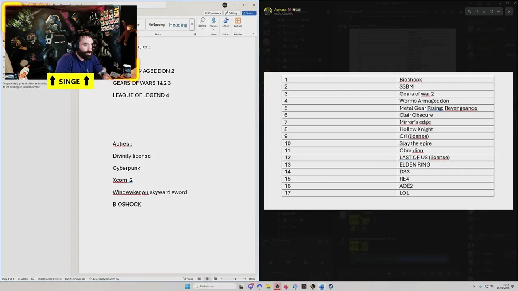Click the Word account profile picture

pos(225,5)
